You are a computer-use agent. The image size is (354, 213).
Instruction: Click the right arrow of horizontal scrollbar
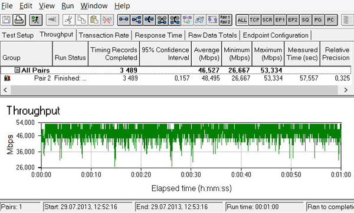coord(346,90)
